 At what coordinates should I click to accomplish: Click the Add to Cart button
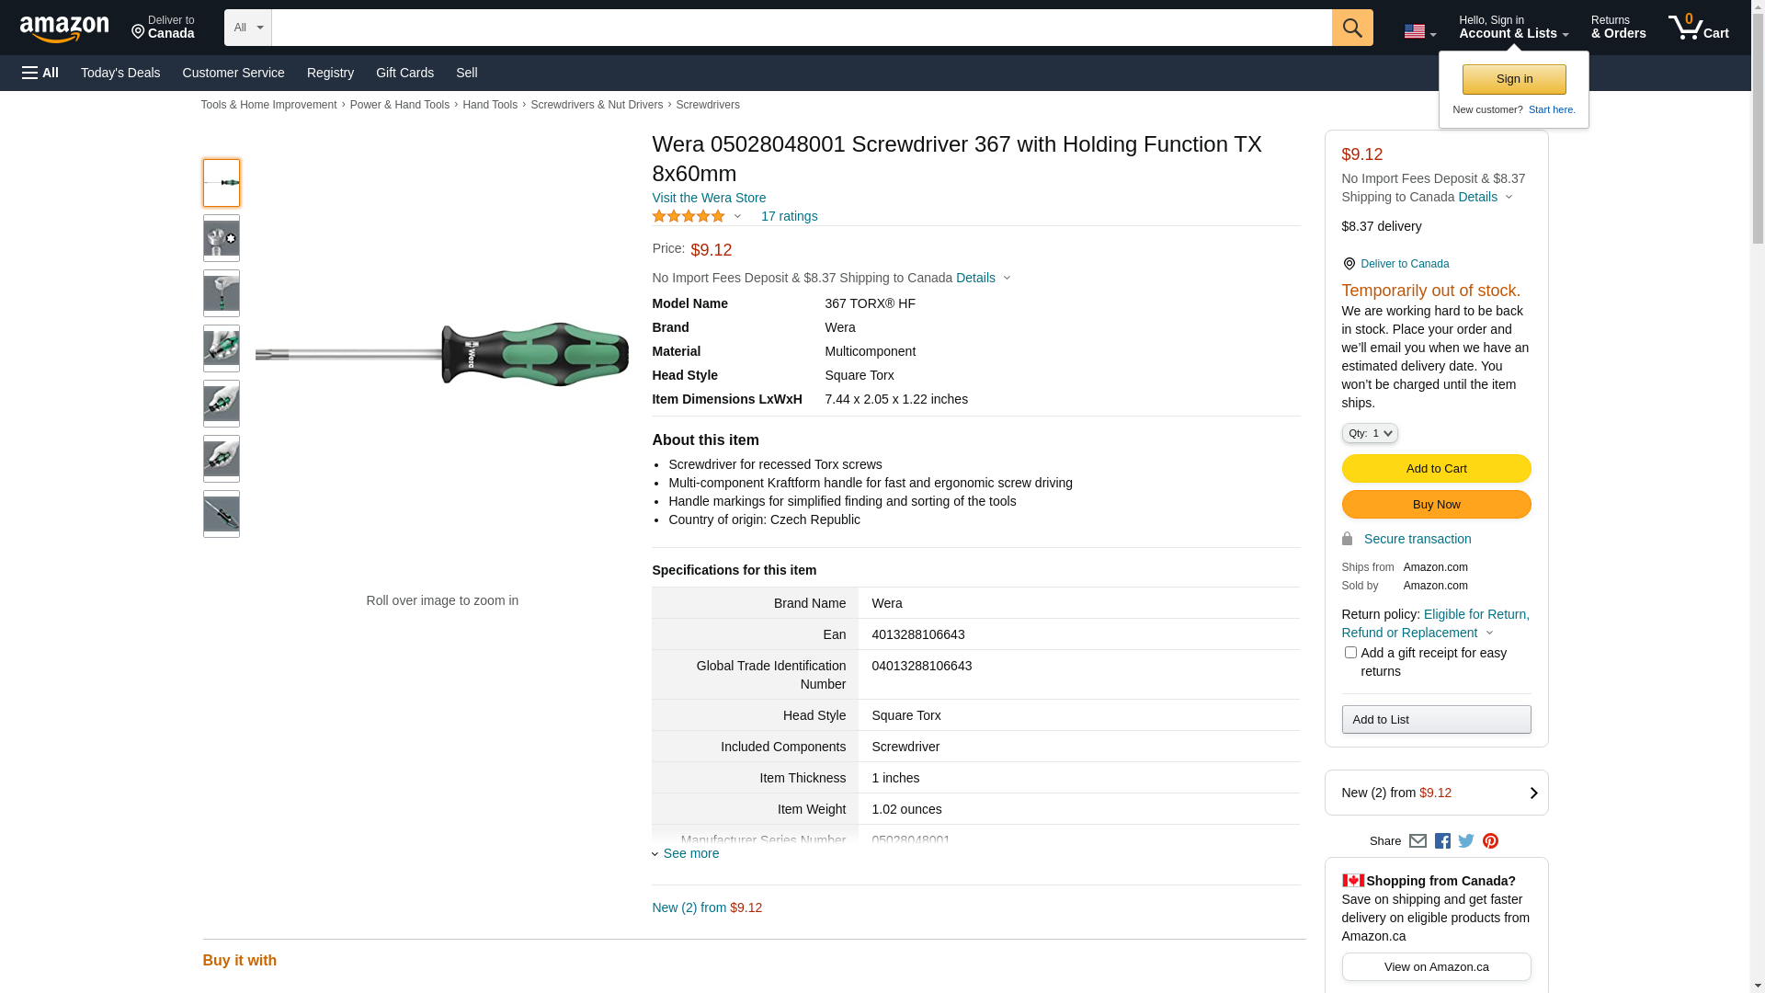1436,469
